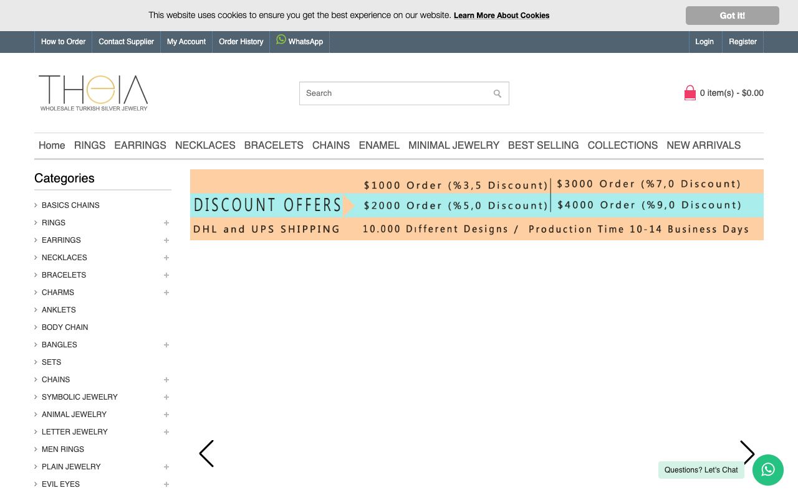Expand the CHARMS category plus sign
Viewport: 798px width, 498px height.
click(x=166, y=293)
